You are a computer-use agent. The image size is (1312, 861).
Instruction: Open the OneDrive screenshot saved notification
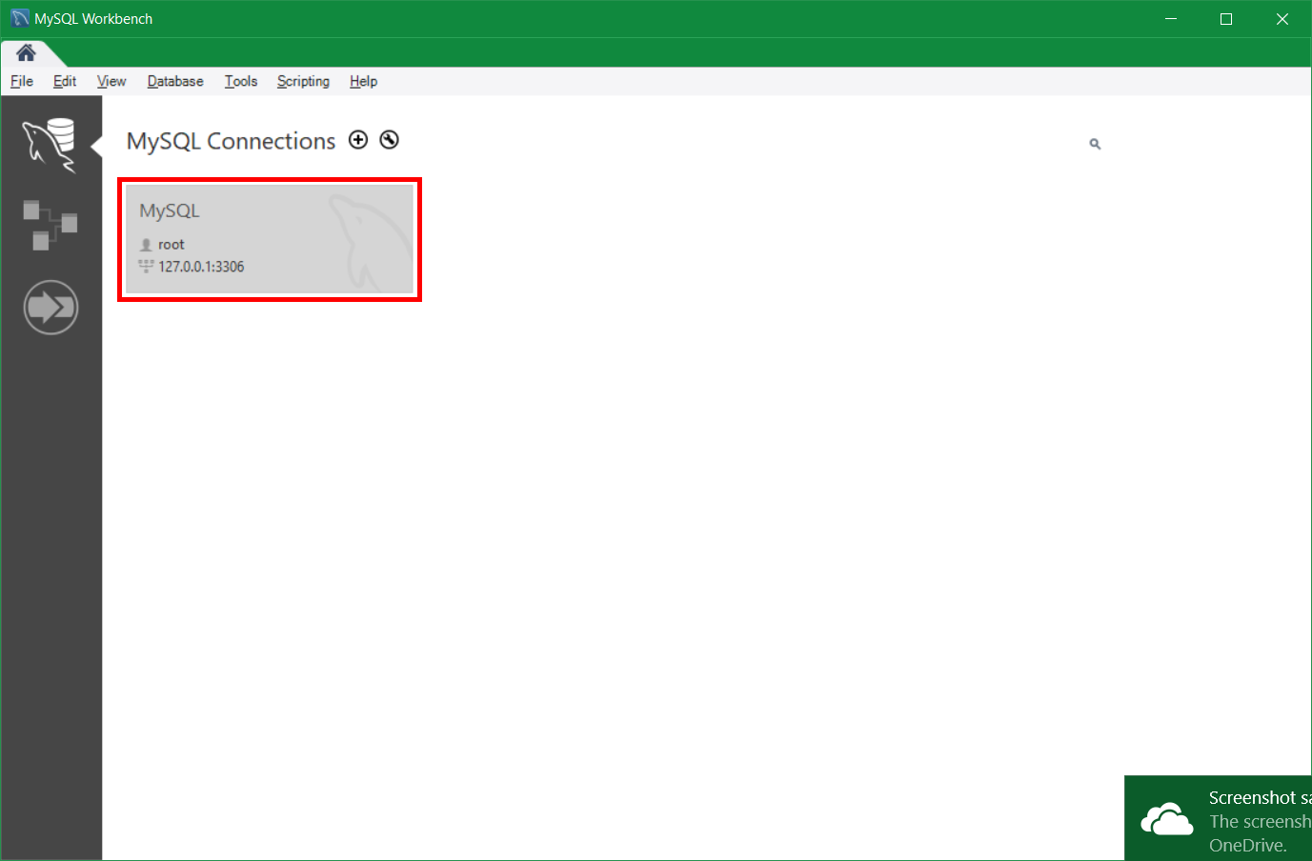[1218, 818]
